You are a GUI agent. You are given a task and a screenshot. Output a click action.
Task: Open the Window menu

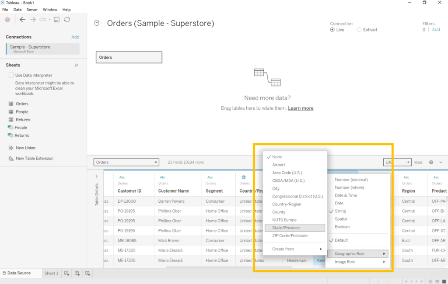[50, 10]
